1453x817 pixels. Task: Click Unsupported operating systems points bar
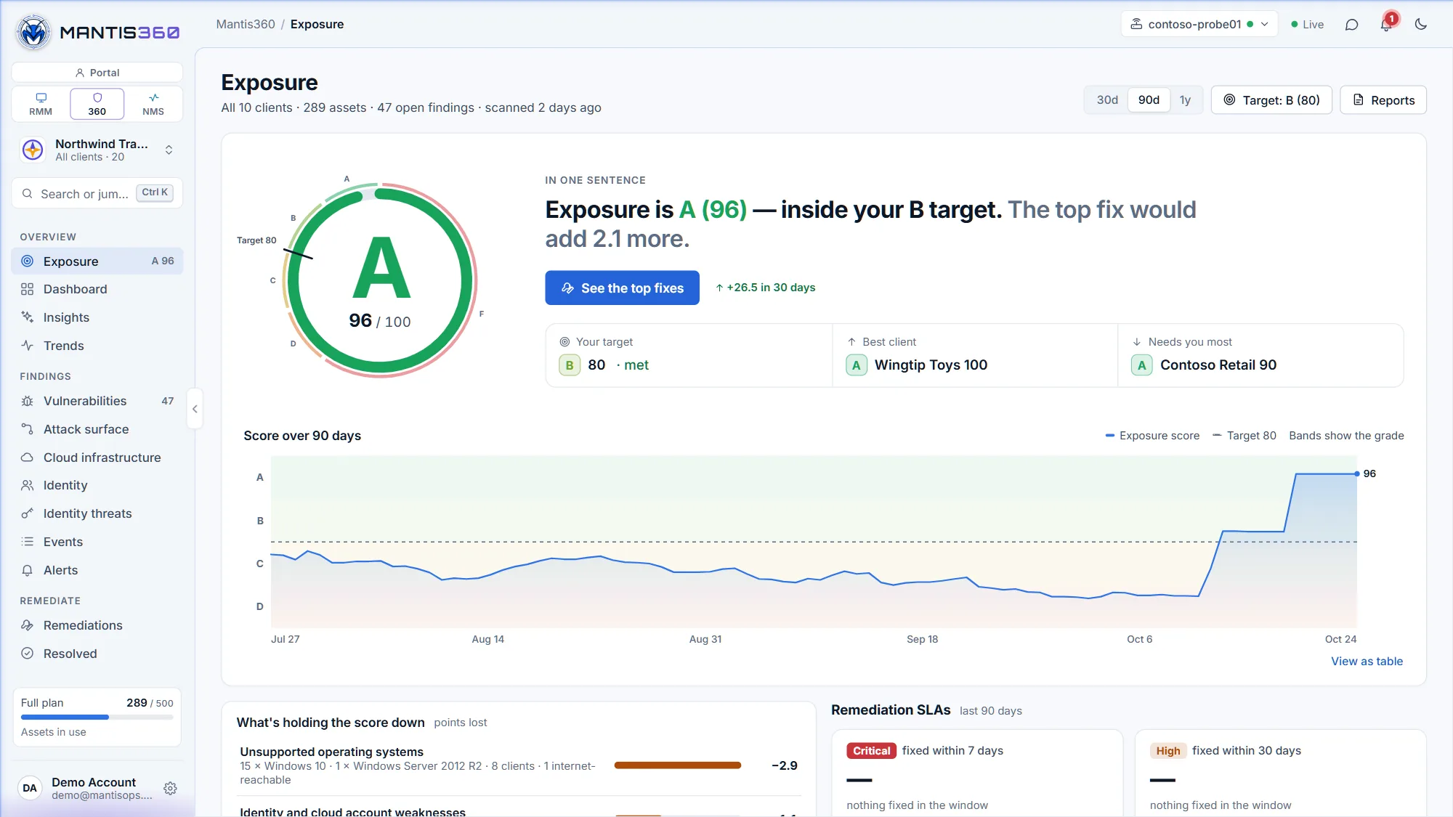tap(678, 765)
